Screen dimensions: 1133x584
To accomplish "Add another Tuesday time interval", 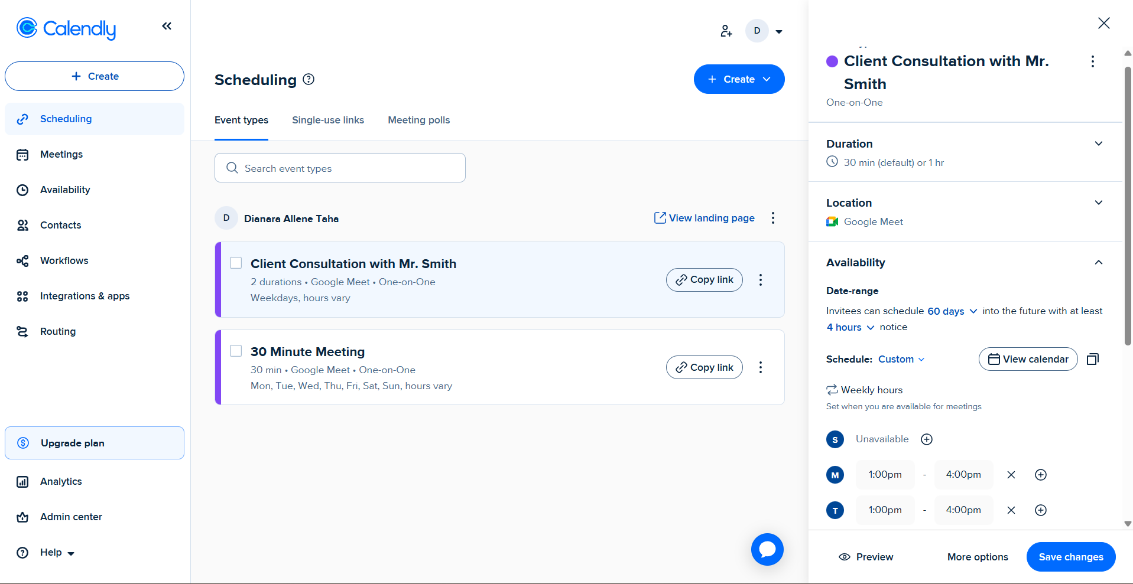I will 1041,510.
